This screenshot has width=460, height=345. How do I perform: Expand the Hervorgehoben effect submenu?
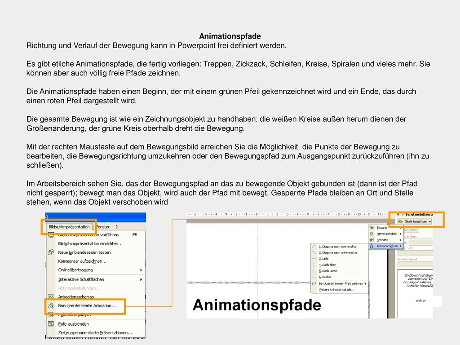[385, 234]
